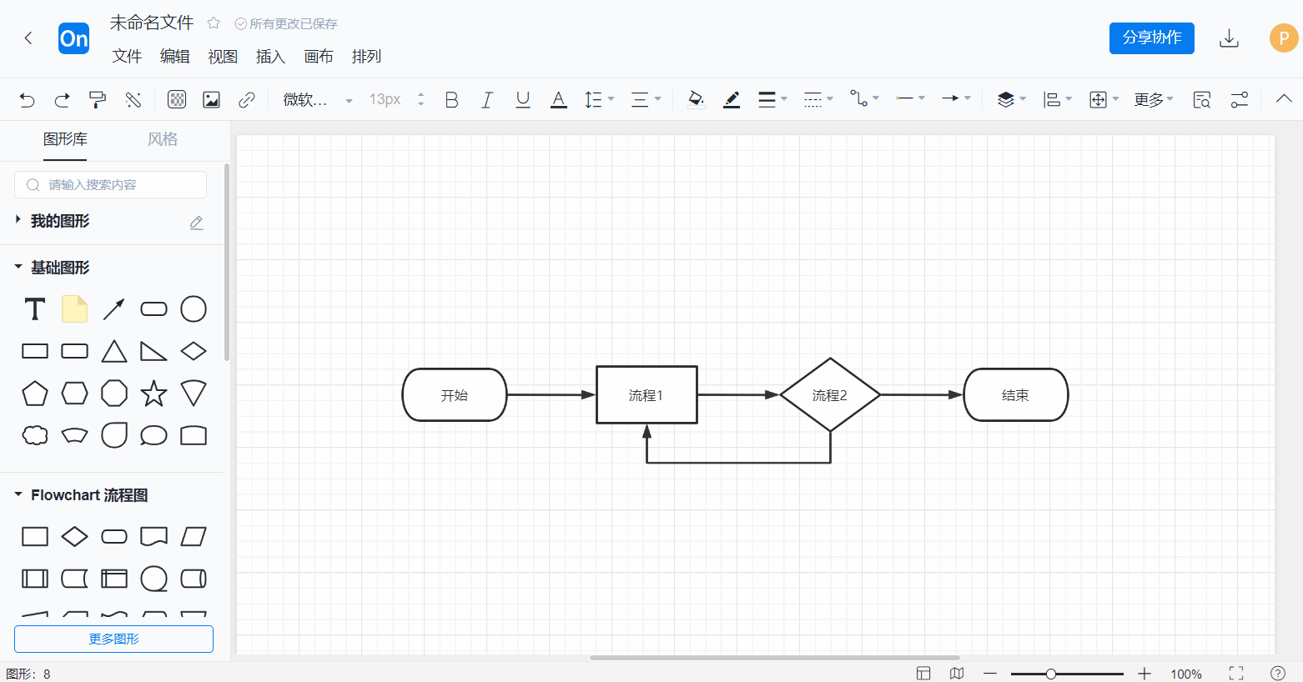This screenshot has width=1303, height=682.
Task: Open the user profile avatar
Action: click(x=1284, y=38)
